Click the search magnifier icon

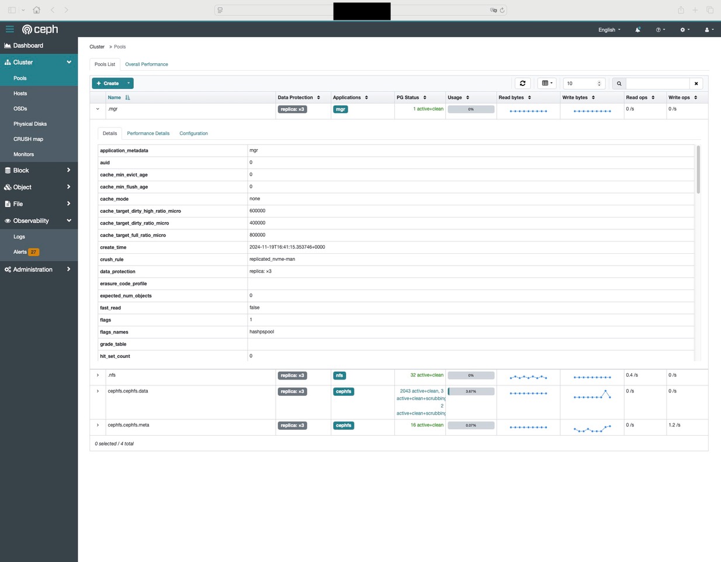point(619,83)
